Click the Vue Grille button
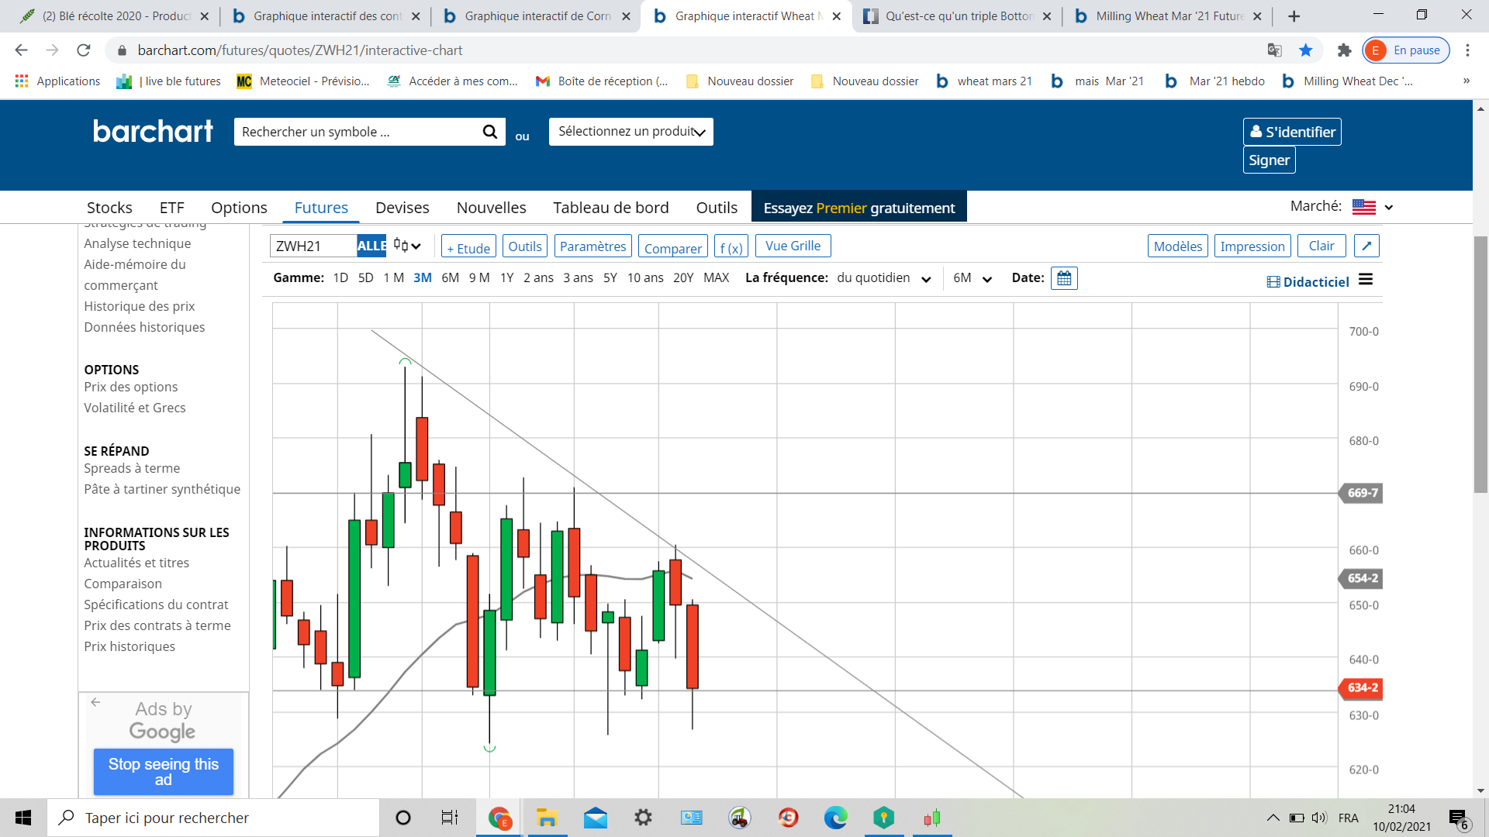Viewport: 1489px width, 837px height. coord(793,246)
